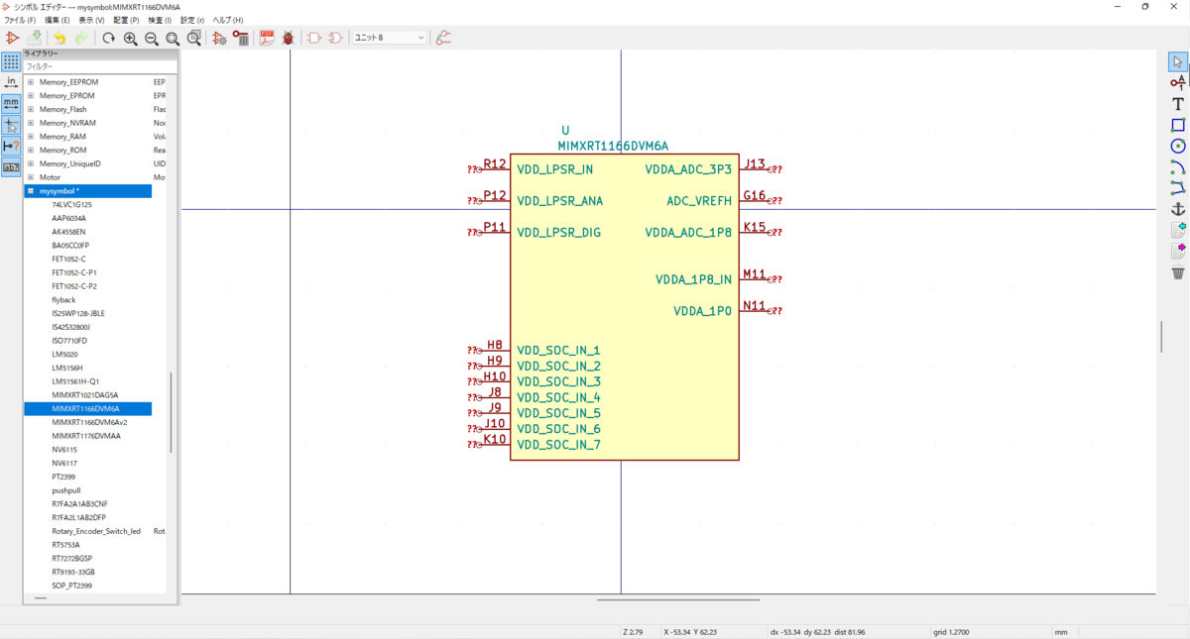
Task: Select symbol MIMXRT1176DVMAA in tree
Action: tap(86, 436)
